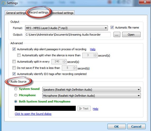The image size is (151, 131).
Task: Click the Open output folder button
Action: coord(131,35)
